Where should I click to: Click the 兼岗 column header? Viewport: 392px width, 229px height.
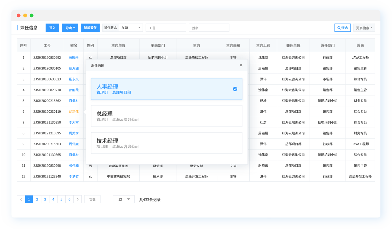pyautogui.click(x=360, y=45)
